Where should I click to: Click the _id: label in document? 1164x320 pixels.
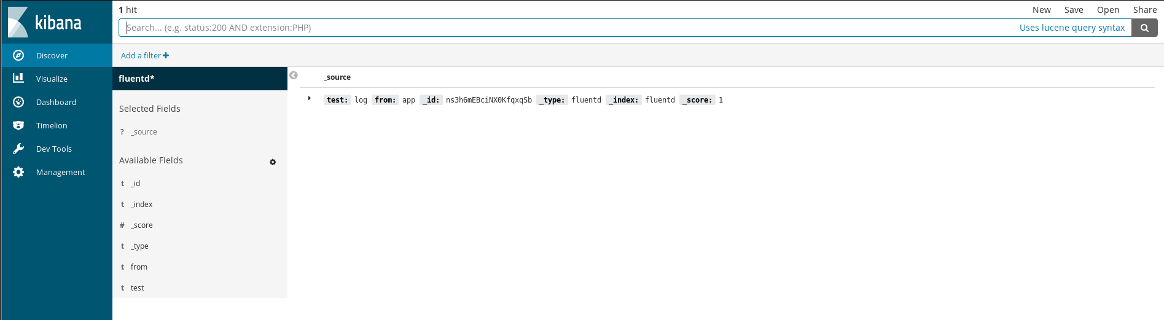pyautogui.click(x=431, y=100)
